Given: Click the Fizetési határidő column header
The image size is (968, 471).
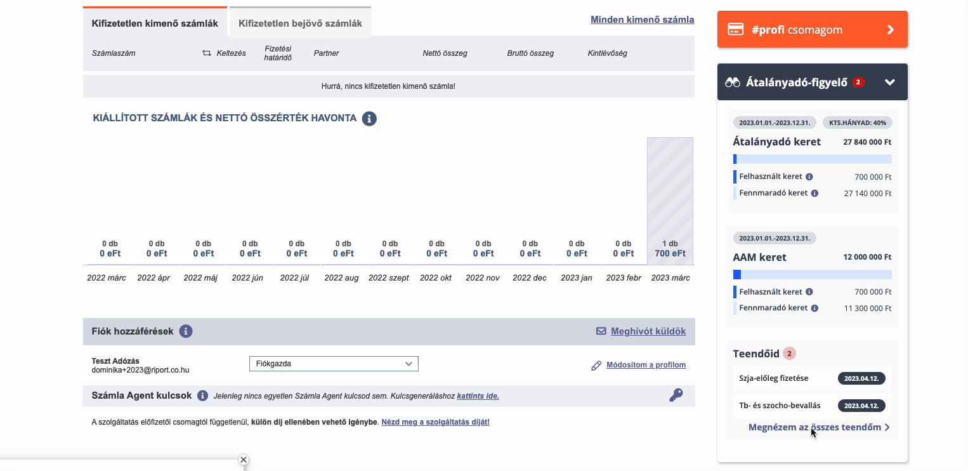Looking at the screenshot, I should click(x=278, y=53).
